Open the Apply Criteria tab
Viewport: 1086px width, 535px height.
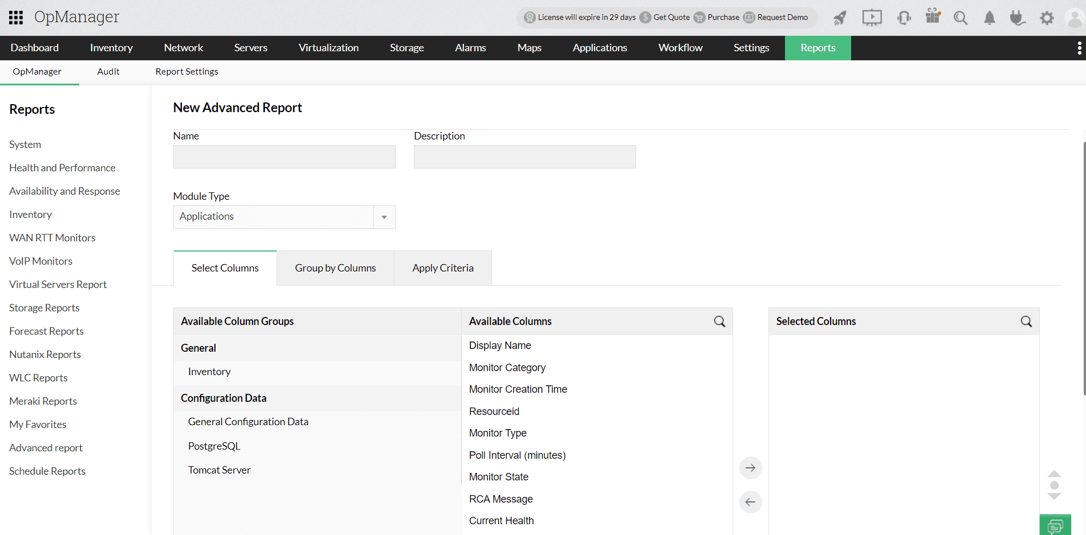(x=442, y=267)
